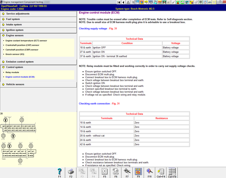226x178 pixels.
Task: Click the orange icon with blue gear
Action: 142,2
